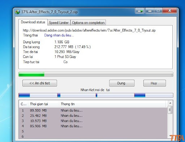Click the IDM globe icon in title bar

tap(18, 12)
